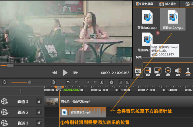Click the mute audio speaker icon
The height and width of the screenshot is (127, 193).
(x=89, y=82)
